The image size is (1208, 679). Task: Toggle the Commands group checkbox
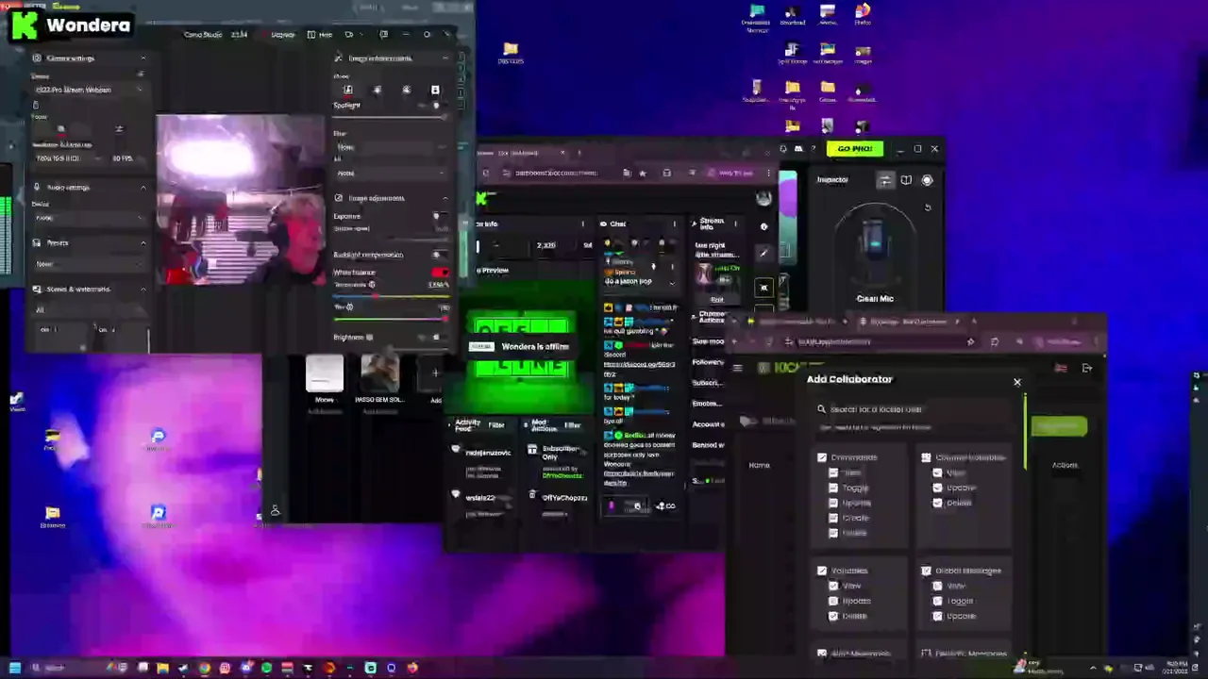click(822, 457)
